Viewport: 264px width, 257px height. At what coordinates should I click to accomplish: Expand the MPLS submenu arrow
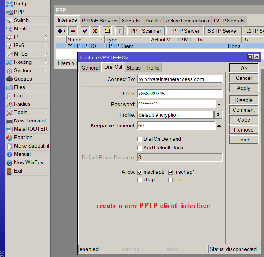coord(46,54)
